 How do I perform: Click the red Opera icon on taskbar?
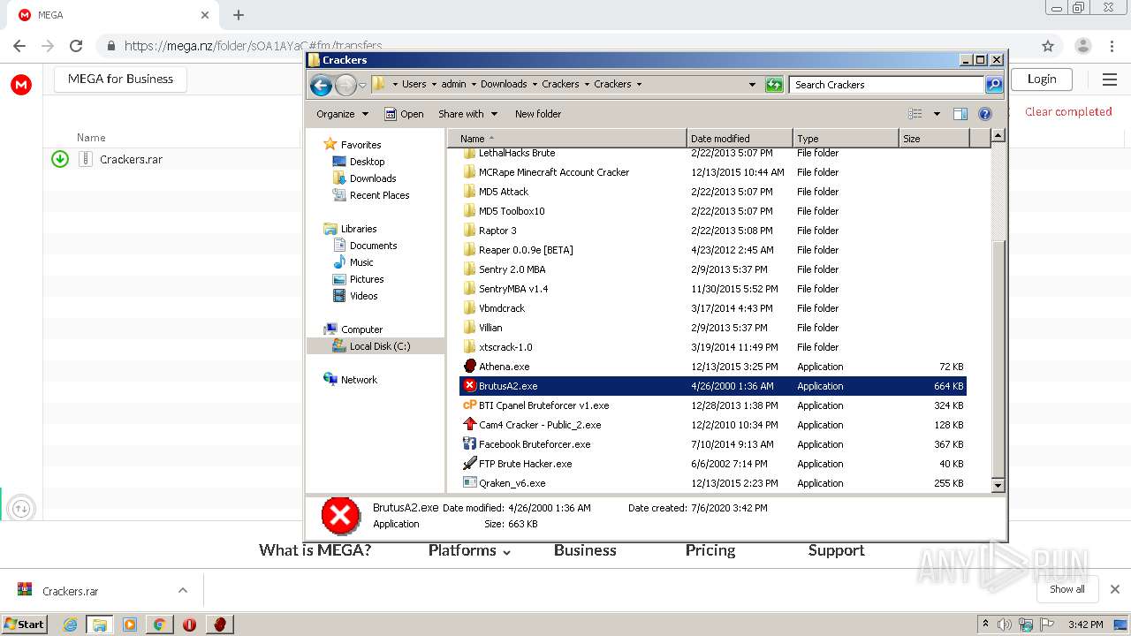189,625
